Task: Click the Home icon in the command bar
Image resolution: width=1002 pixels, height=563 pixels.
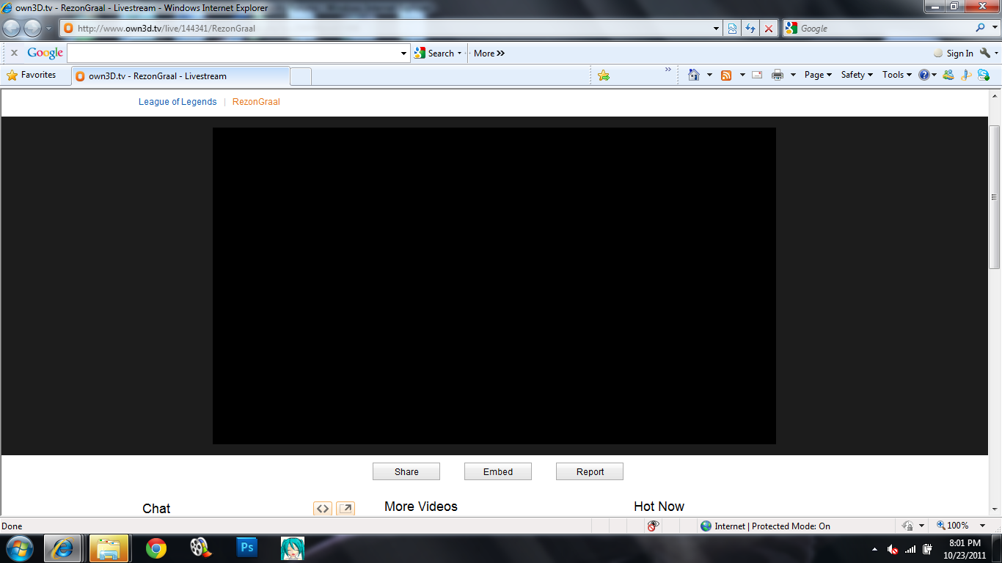Action: pos(694,75)
